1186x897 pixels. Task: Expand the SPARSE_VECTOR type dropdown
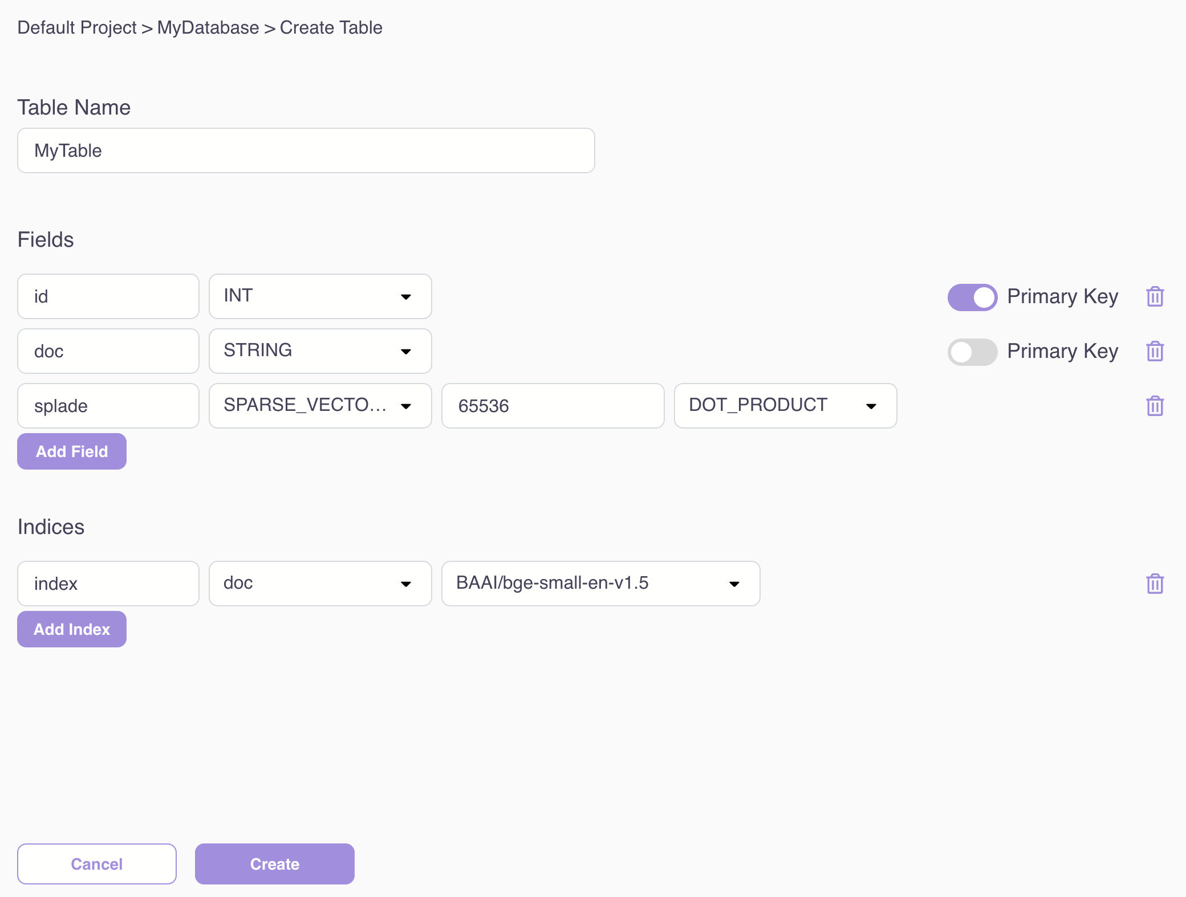tap(320, 406)
